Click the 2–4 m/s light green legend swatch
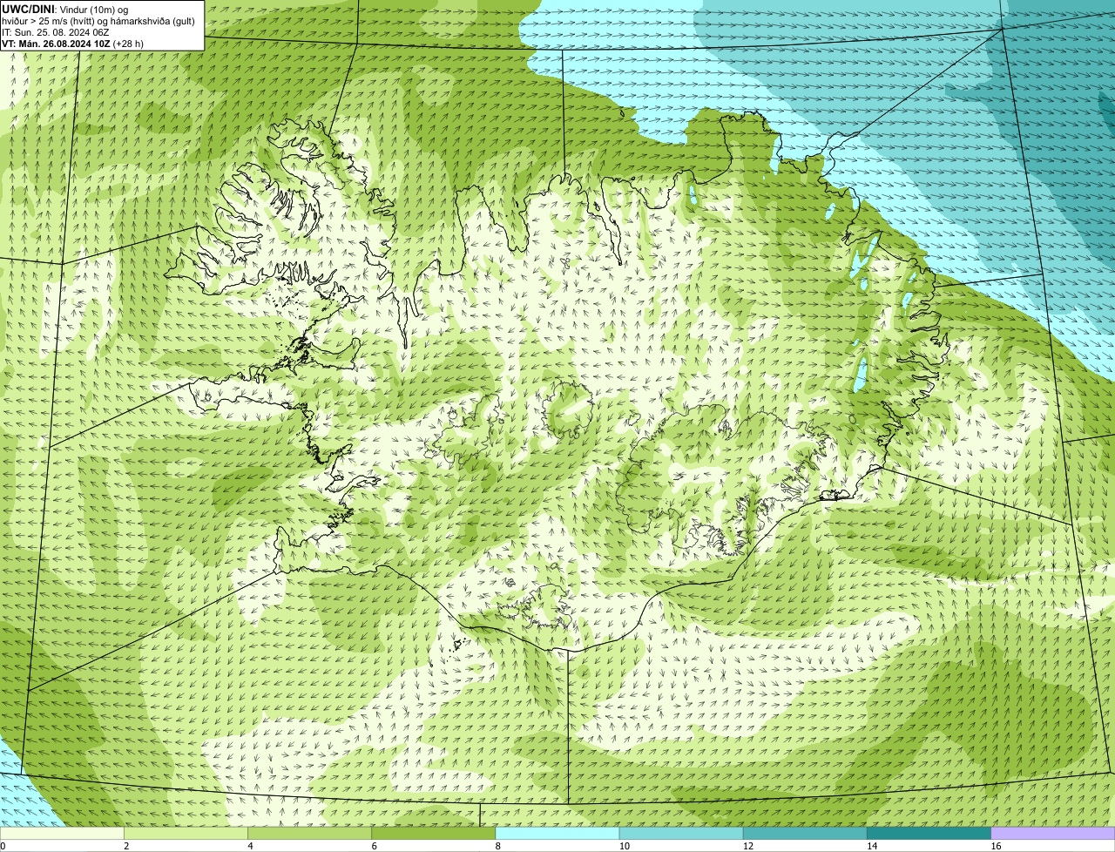 pos(186,834)
